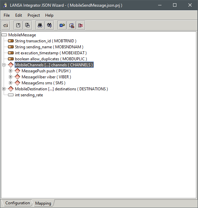Image resolution: width=198 pixels, height=208 pixels.
Task: Click the red list icon beside MobileChannels
Action: (x=11, y=65)
